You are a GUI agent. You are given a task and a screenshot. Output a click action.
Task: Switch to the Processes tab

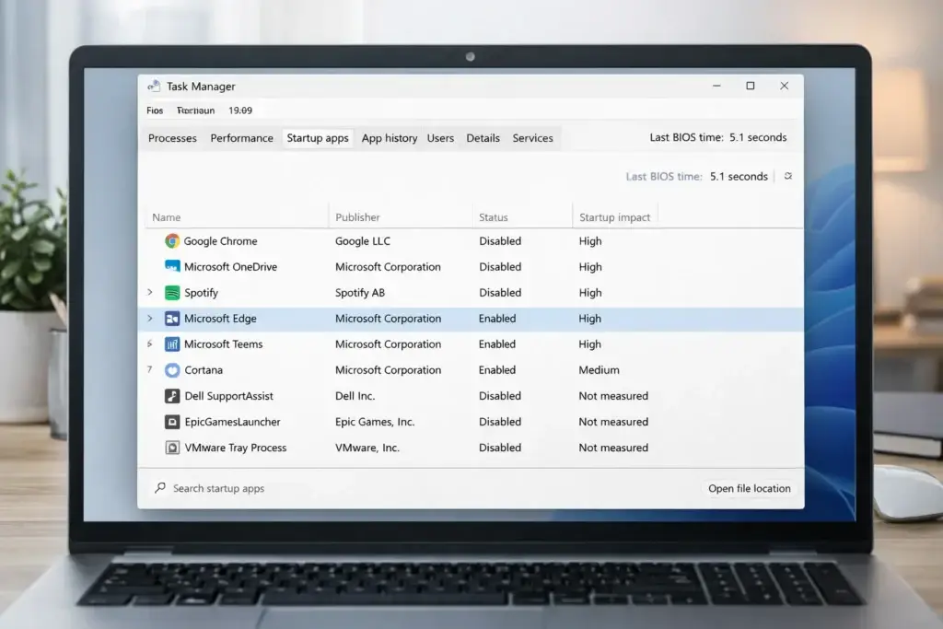click(172, 137)
